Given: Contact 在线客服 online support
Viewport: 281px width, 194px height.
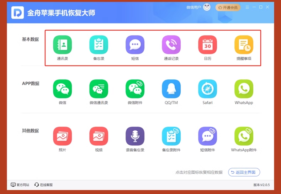Looking at the screenshot, I should [x=43, y=185].
